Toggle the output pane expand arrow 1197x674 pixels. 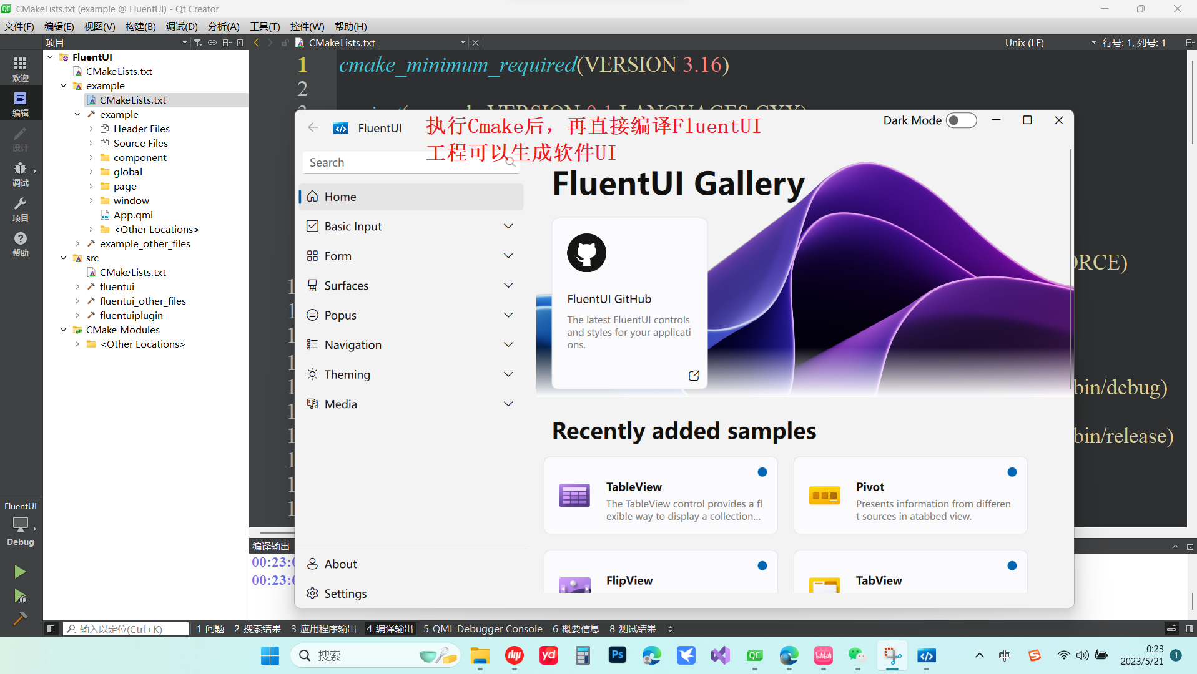pyautogui.click(x=1176, y=545)
